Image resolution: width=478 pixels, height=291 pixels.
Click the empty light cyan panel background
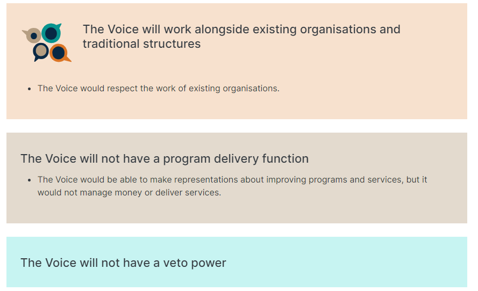point(351,263)
